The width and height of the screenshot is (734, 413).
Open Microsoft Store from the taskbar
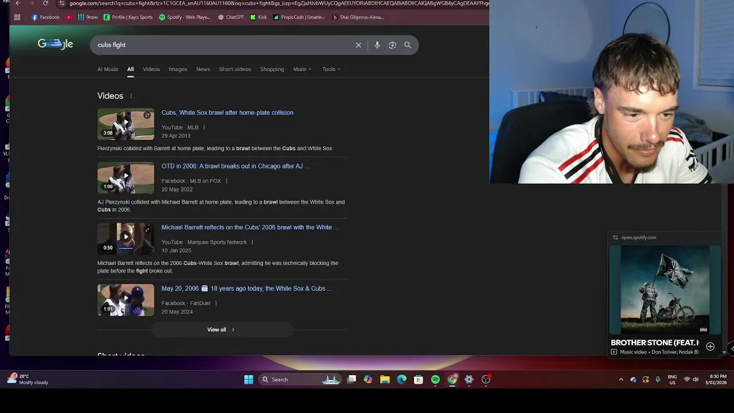click(419, 379)
